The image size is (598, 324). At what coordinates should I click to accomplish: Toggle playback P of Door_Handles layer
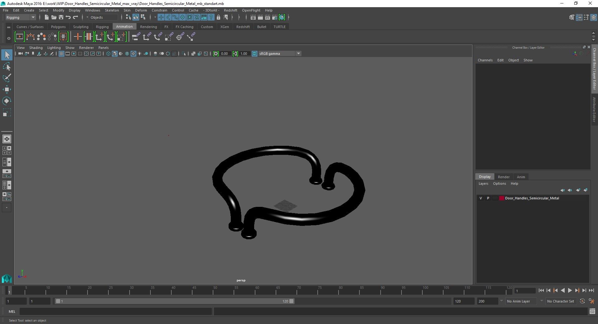[488, 198]
